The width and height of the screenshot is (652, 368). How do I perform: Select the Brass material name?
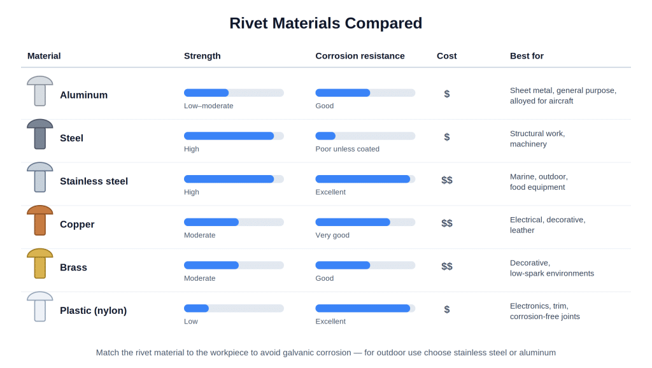(73, 267)
